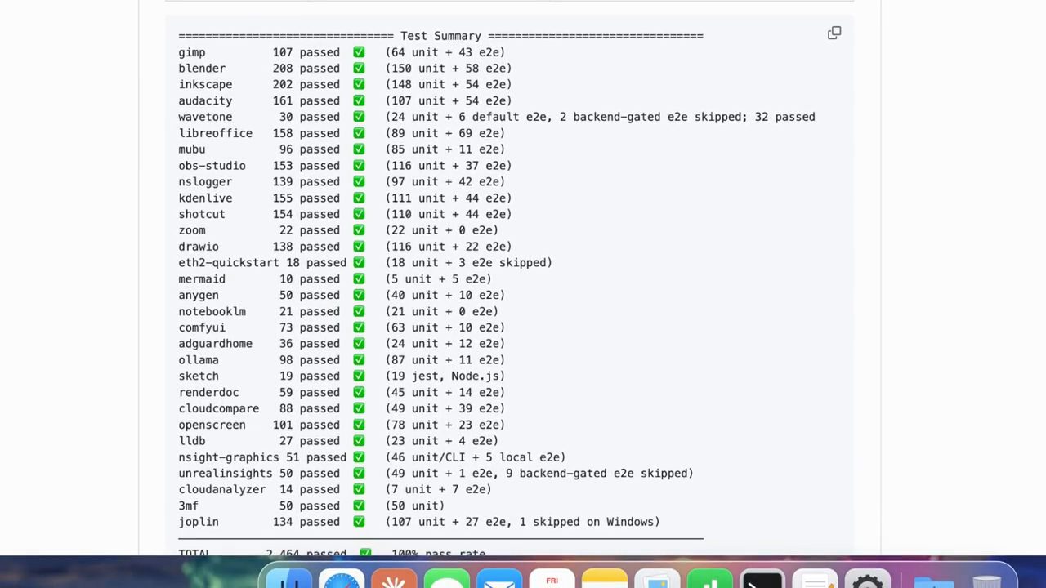Select the 'obs-studio' row name
The image size is (1046, 588).
(x=212, y=166)
